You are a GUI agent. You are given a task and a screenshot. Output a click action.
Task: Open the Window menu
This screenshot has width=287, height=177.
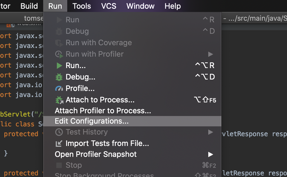140,6
